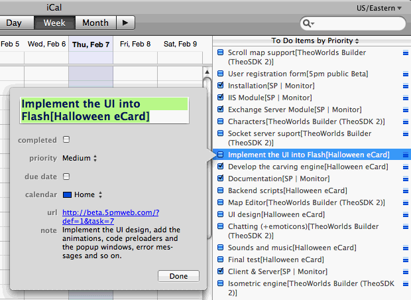Open the priority Medium dropdown
The width and height of the screenshot is (411, 300).
pos(80,159)
